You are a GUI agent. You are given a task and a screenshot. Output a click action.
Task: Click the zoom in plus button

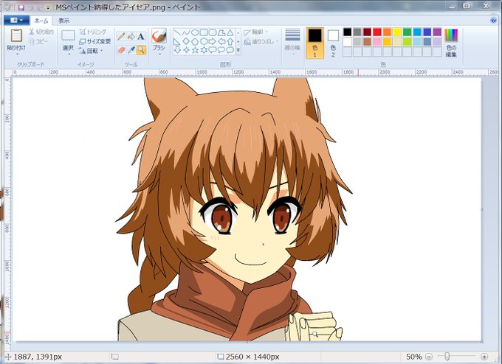pyautogui.click(x=484, y=357)
